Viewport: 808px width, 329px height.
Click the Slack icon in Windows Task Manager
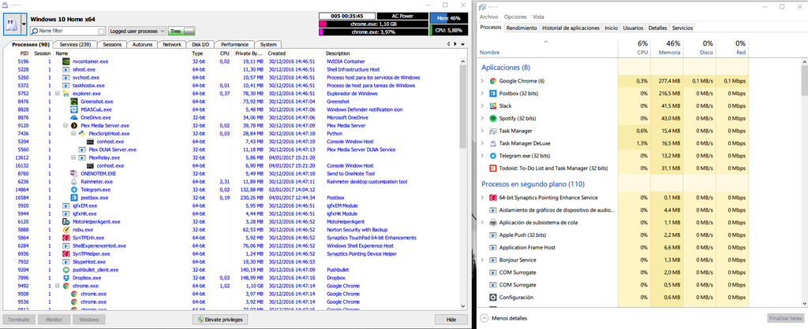tap(493, 106)
